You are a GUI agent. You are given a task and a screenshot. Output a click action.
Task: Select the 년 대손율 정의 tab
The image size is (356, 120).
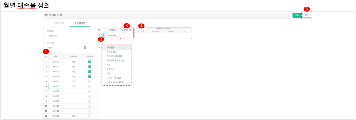click(80, 23)
